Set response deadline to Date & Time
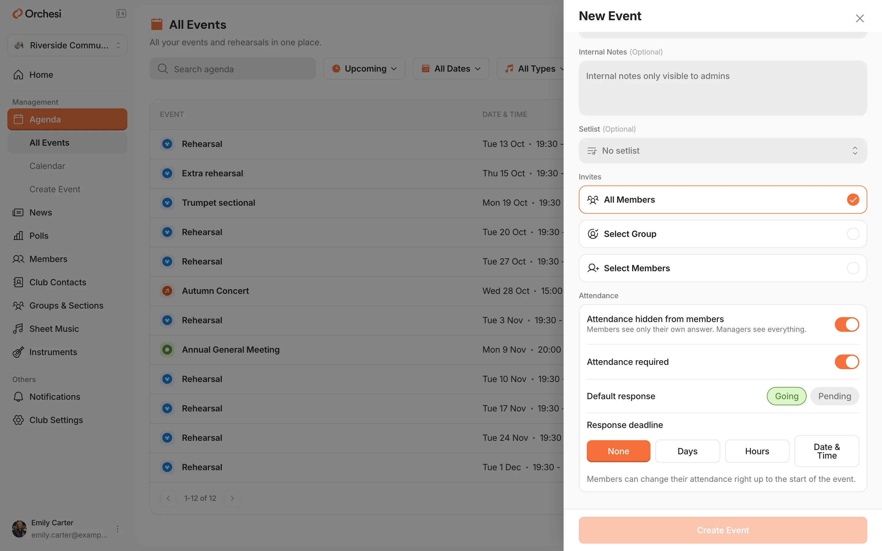Screen dimensions: 882x551 point(827,451)
